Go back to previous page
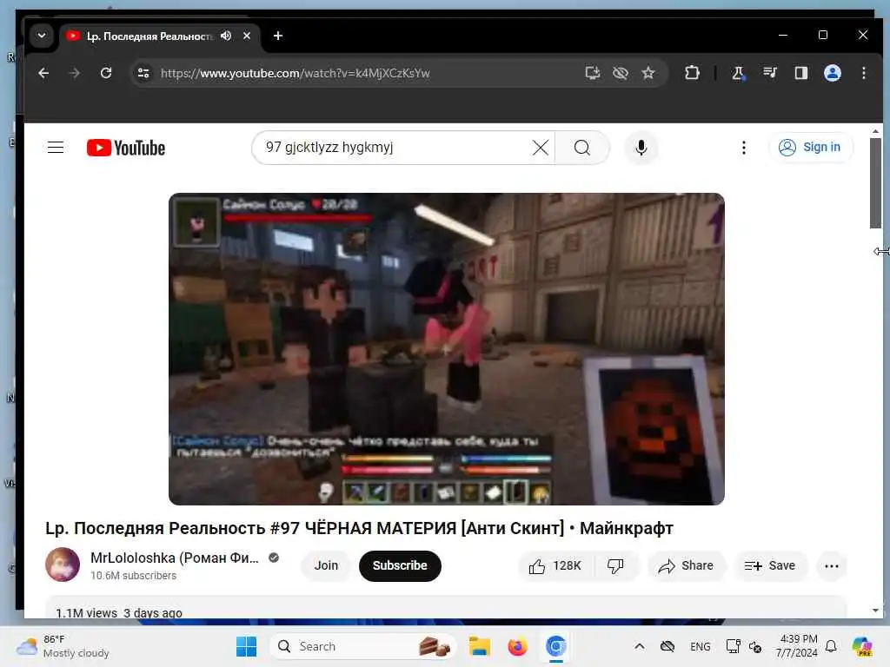 (43, 73)
